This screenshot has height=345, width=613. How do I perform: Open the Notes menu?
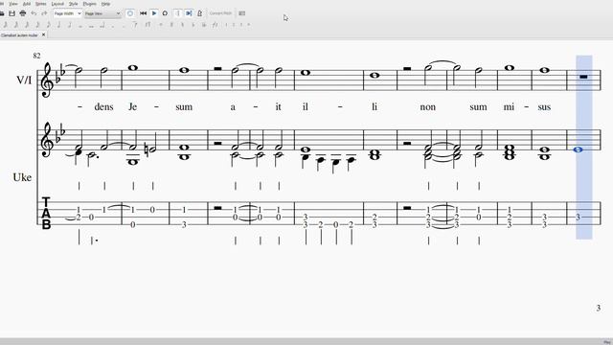pyautogui.click(x=40, y=4)
